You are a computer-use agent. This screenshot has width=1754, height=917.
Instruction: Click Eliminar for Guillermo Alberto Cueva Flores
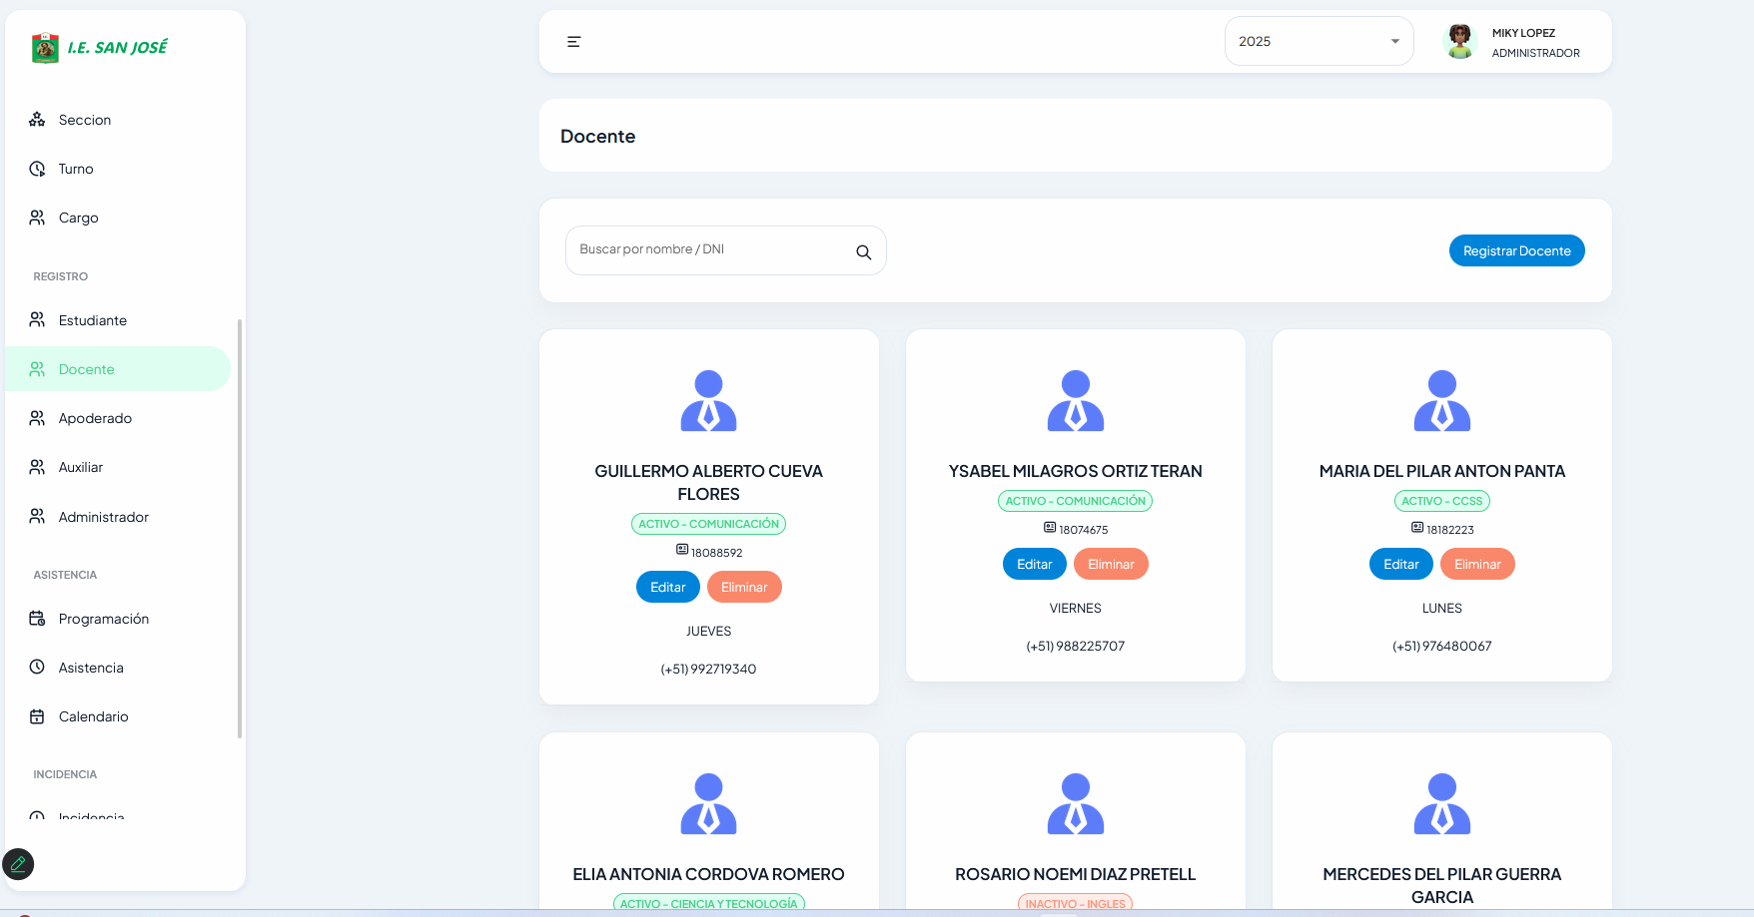click(x=744, y=587)
